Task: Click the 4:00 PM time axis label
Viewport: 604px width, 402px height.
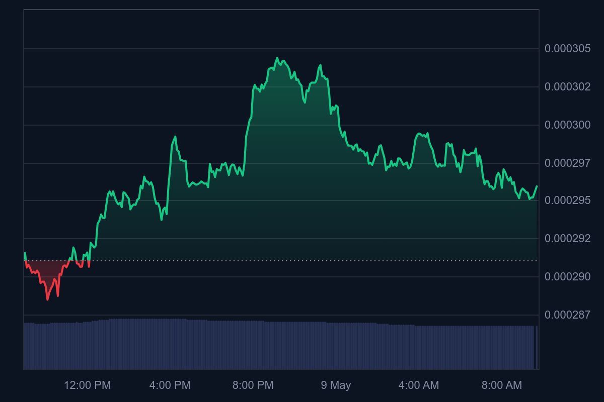Action: 170,385
